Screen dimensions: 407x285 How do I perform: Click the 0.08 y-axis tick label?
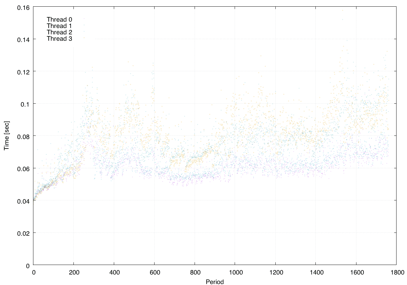[23, 136]
